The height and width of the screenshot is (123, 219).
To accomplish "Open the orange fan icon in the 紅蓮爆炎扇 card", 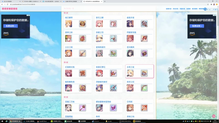I will pyautogui.click(x=82, y=73).
